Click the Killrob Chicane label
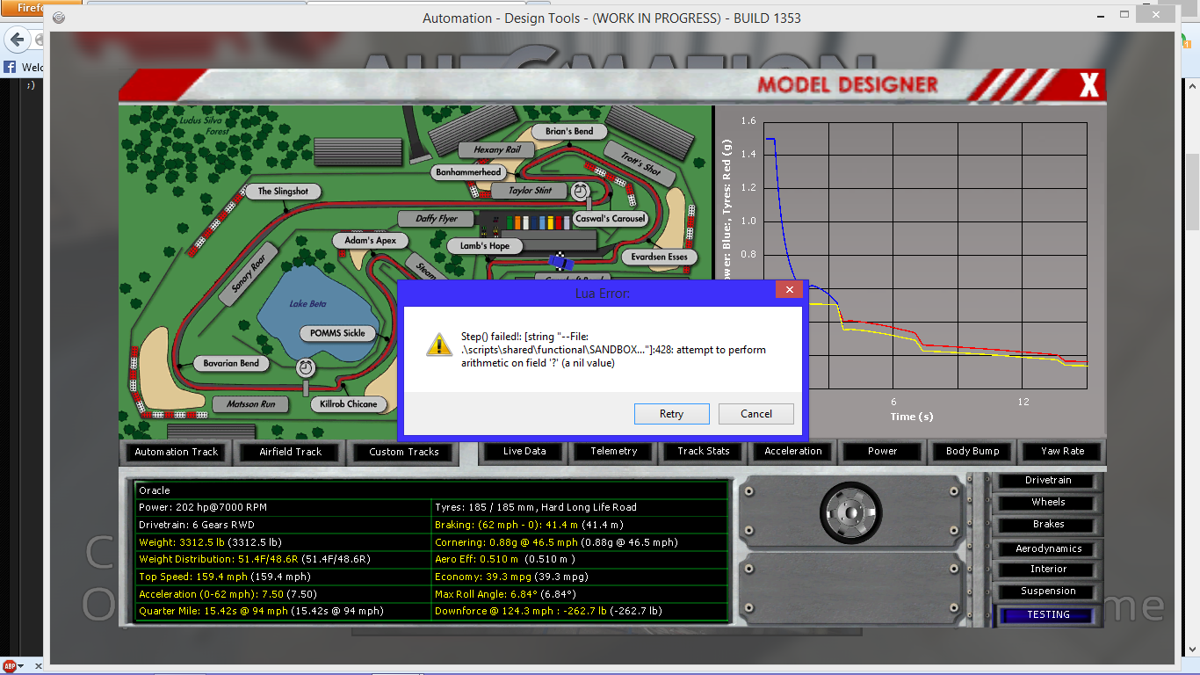The image size is (1200, 675). [349, 404]
